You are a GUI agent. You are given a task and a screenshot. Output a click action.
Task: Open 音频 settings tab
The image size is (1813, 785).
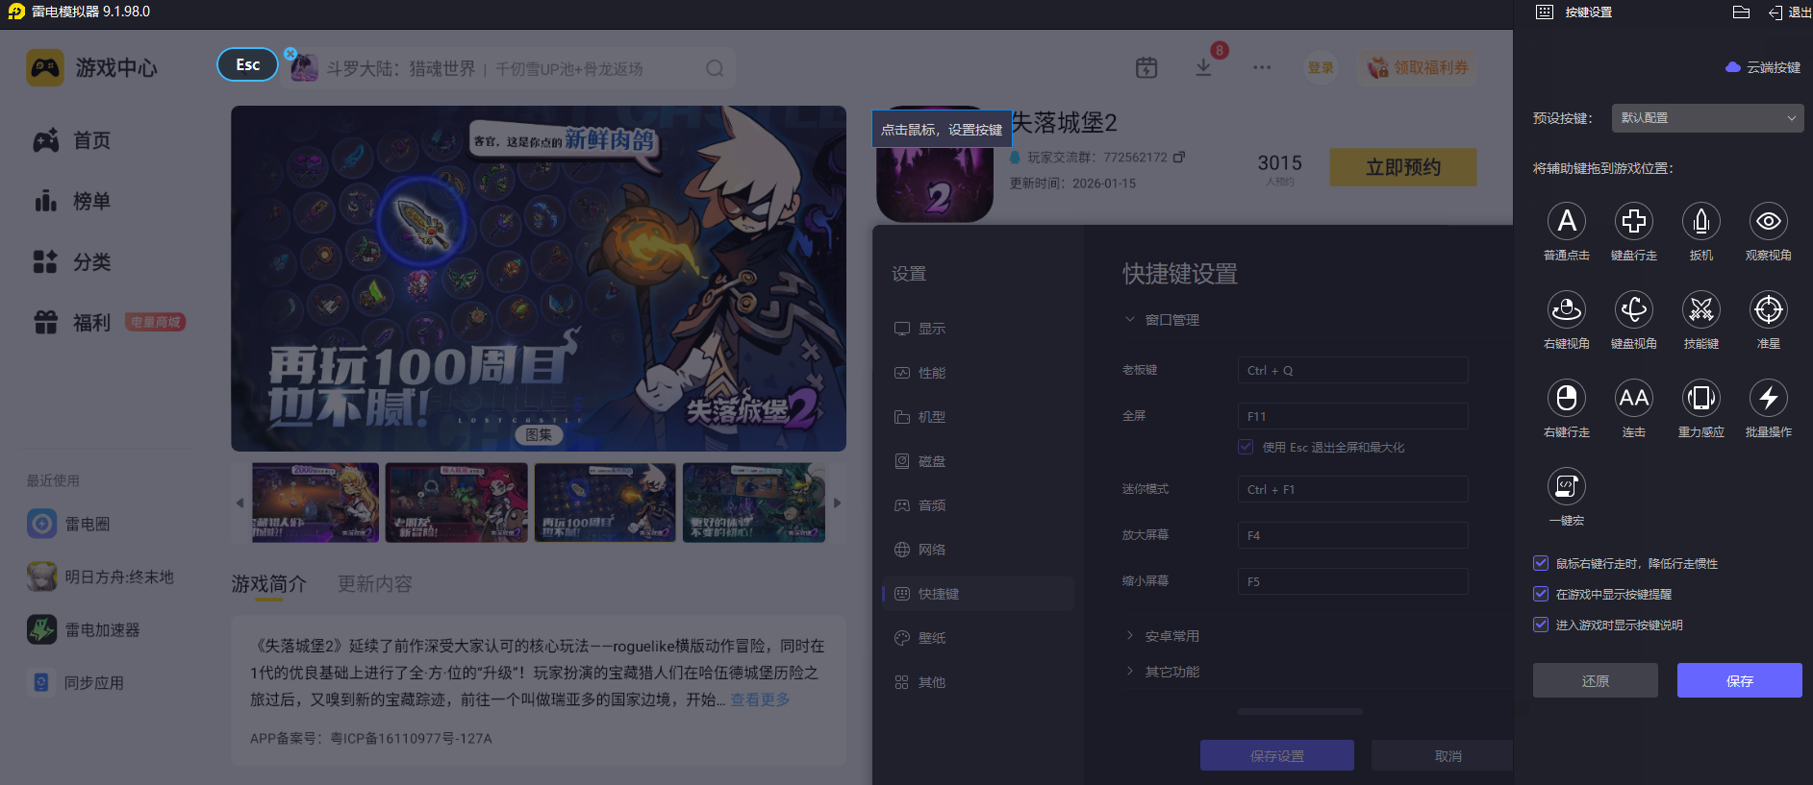978,505
